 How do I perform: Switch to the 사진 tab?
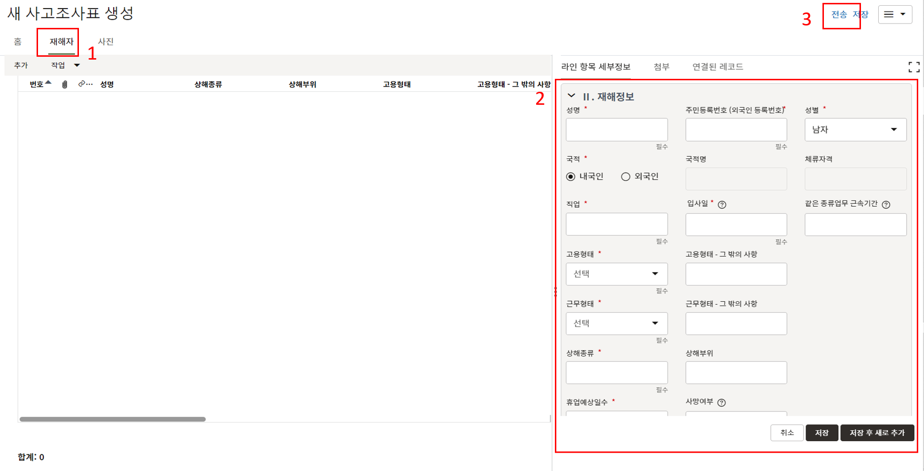coord(106,42)
